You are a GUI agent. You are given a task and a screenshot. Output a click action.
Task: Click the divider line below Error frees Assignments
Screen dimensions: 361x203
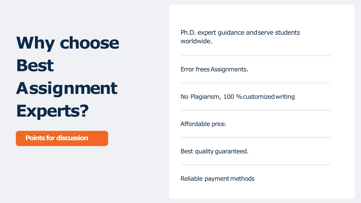click(256, 83)
